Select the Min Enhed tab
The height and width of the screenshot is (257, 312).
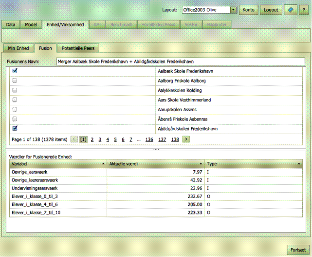click(18, 48)
